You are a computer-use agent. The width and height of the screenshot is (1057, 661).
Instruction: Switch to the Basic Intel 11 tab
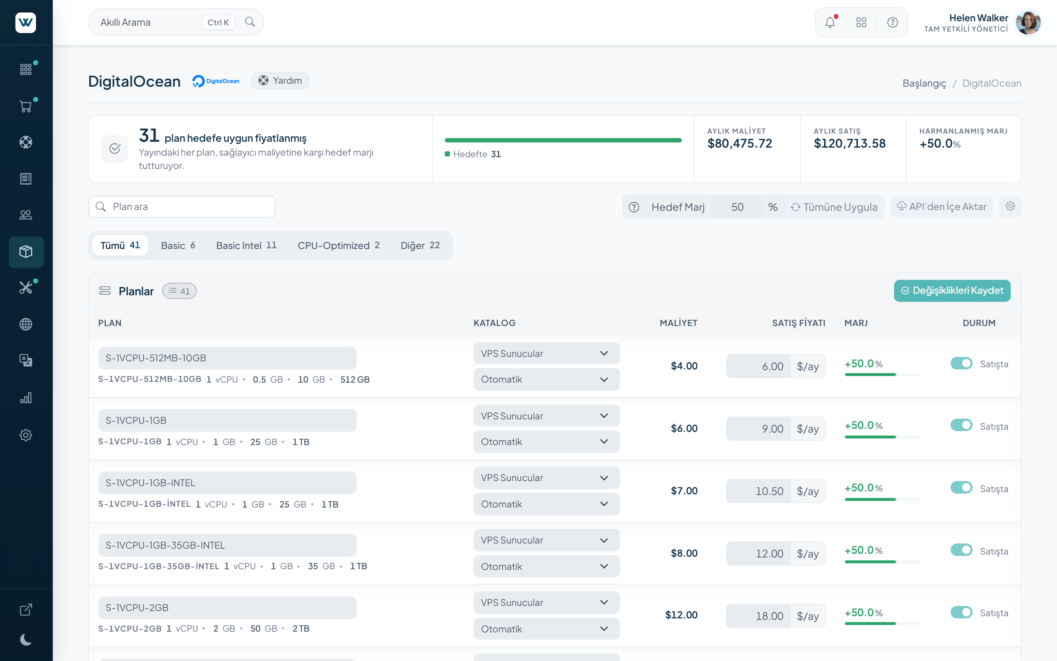246,245
